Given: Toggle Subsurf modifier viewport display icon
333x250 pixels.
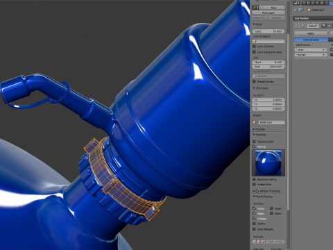Looking at the screenshot, I should pos(330,26).
